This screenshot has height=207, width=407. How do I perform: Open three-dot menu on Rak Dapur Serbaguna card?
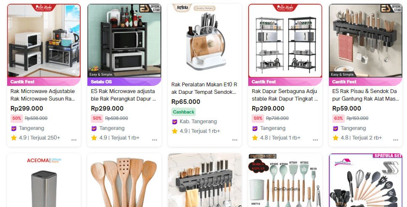(315, 140)
